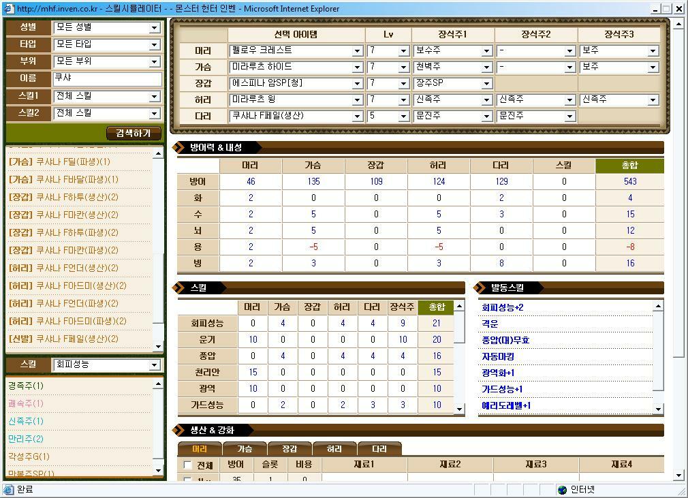Switch to the 가슴 tab in 생산&강화

point(245,448)
